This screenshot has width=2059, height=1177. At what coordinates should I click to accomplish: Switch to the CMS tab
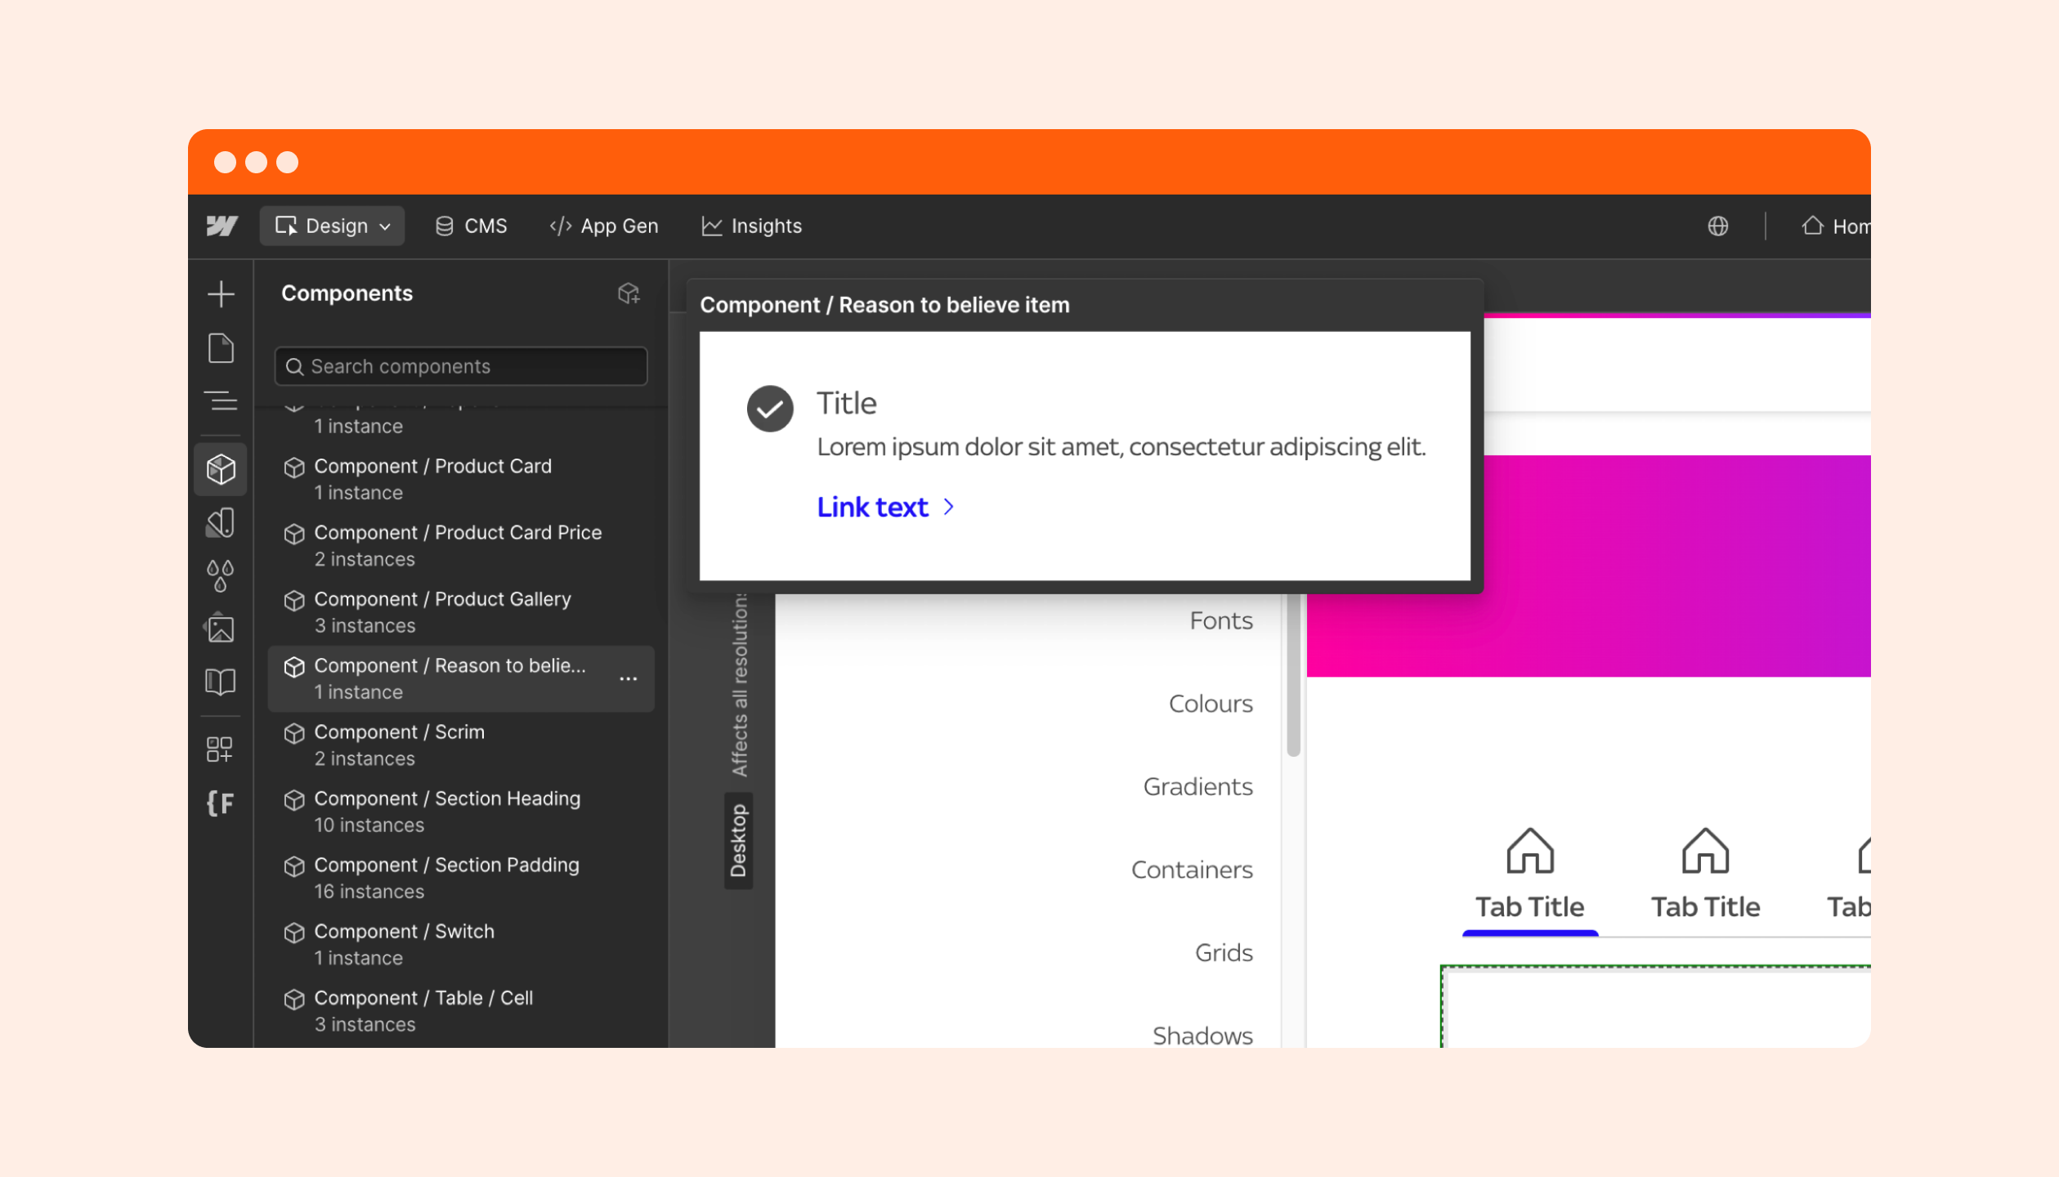[471, 226]
